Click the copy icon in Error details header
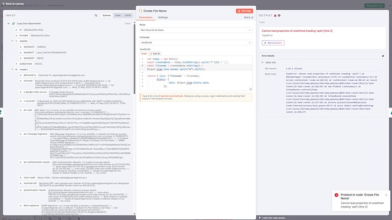392x220 pixels. point(383,56)
